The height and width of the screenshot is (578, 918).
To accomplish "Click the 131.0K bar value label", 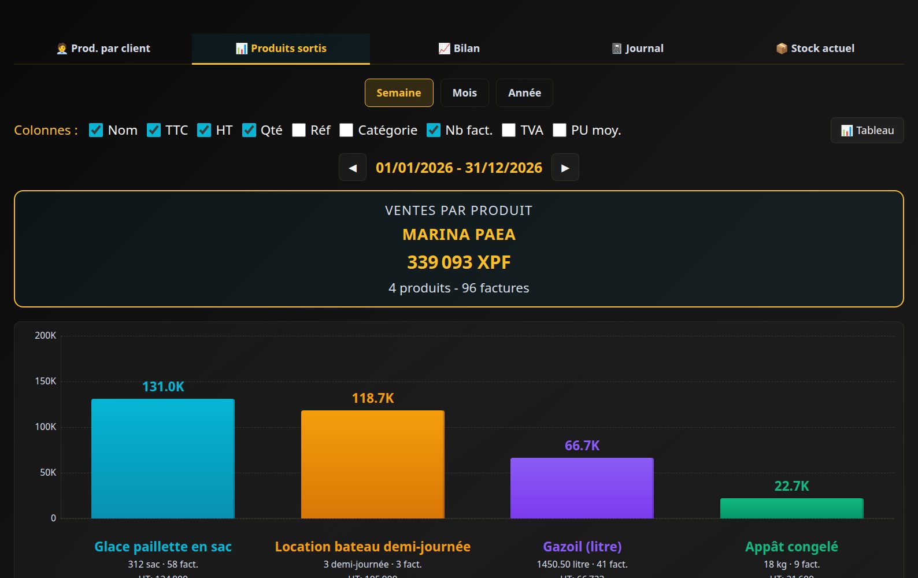I will pos(163,387).
